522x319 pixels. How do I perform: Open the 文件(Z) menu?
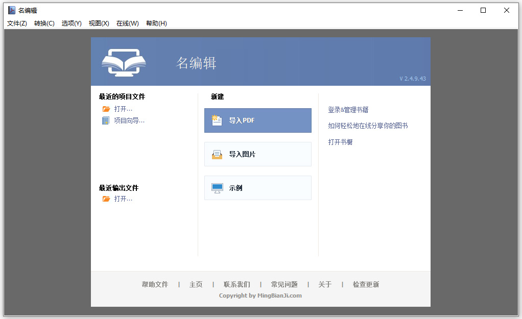16,23
